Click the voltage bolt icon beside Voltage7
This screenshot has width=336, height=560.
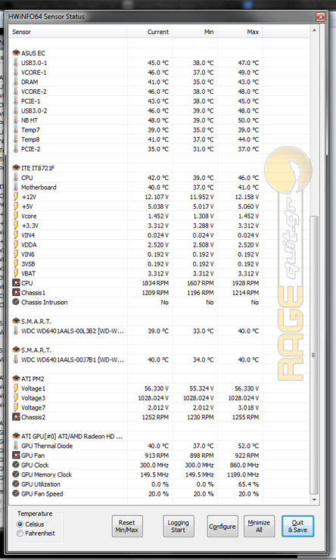pyautogui.click(x=16, y=407)
